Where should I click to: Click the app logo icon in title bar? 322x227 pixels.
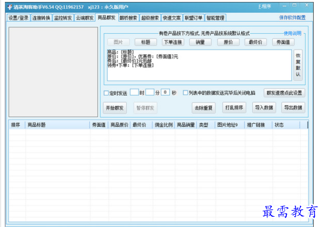point(10,7)
